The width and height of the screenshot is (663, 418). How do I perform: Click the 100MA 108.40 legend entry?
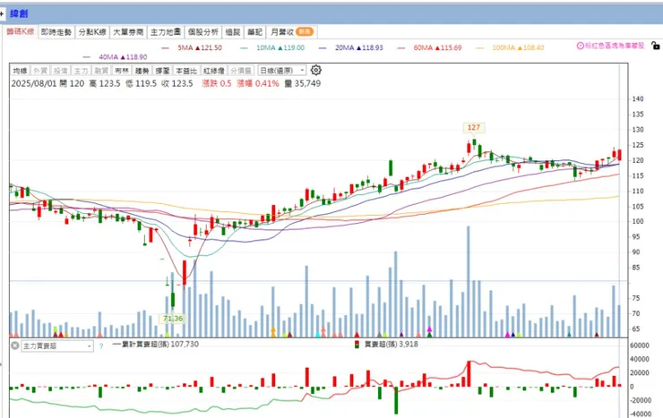click(511, 47)
